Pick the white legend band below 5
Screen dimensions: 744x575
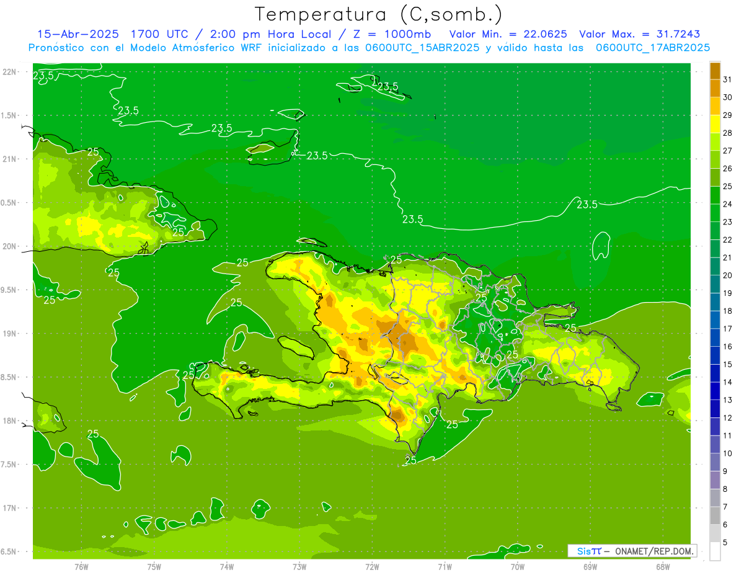pyautogui.click(x=715, y=551)
